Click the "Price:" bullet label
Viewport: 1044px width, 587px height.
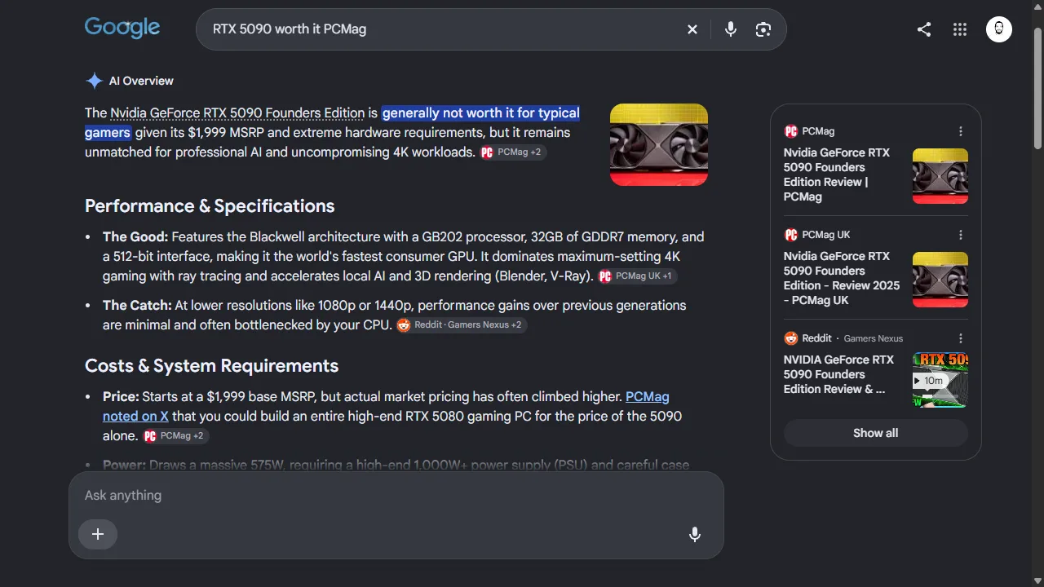coord(121,397)
